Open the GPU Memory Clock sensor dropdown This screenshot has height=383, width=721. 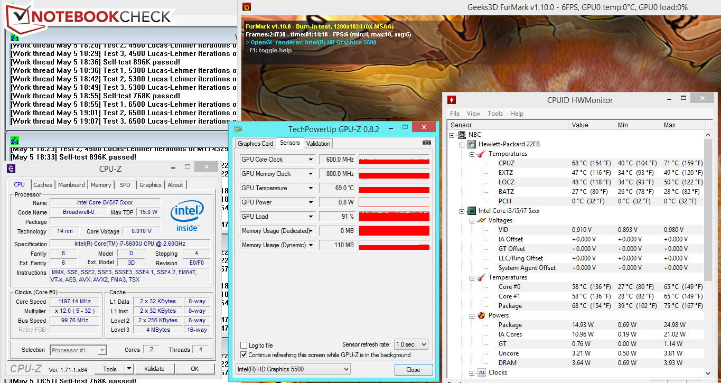[311, 174]
